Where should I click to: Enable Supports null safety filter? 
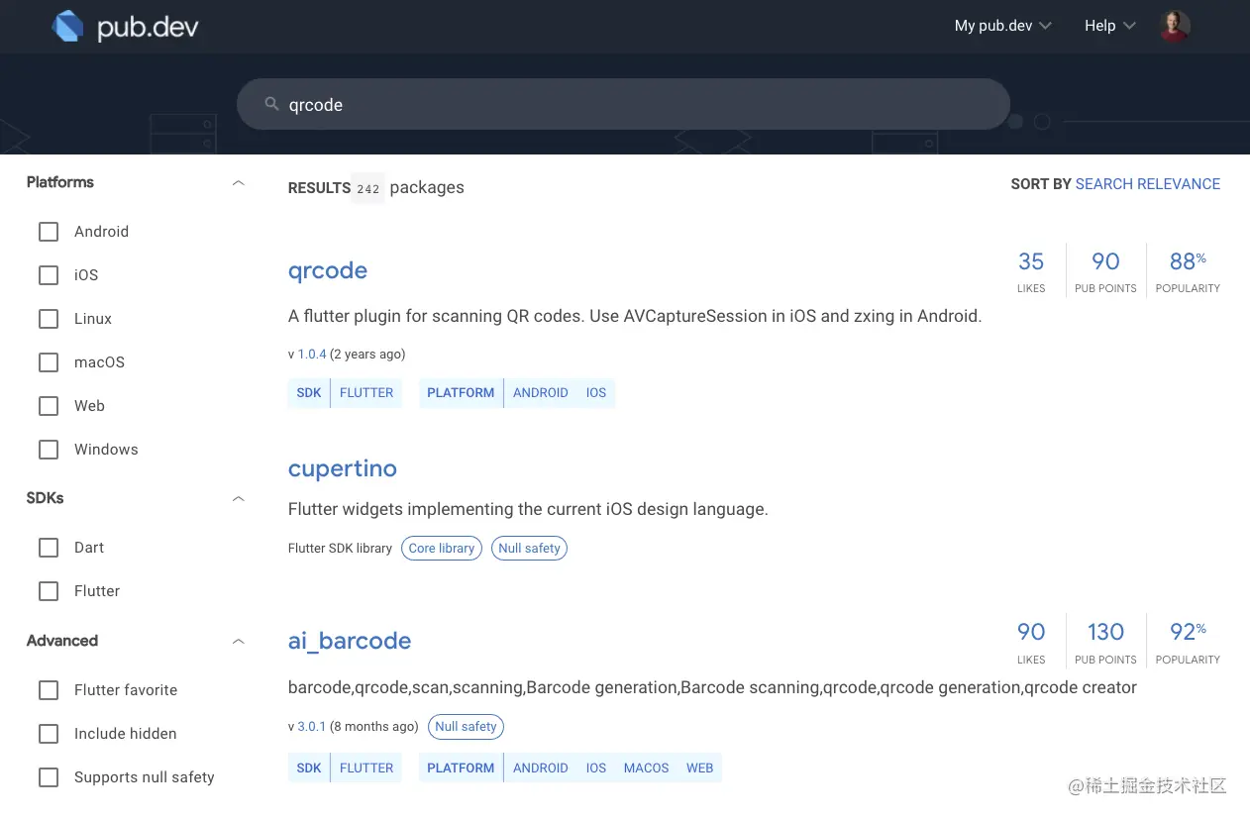49,777
